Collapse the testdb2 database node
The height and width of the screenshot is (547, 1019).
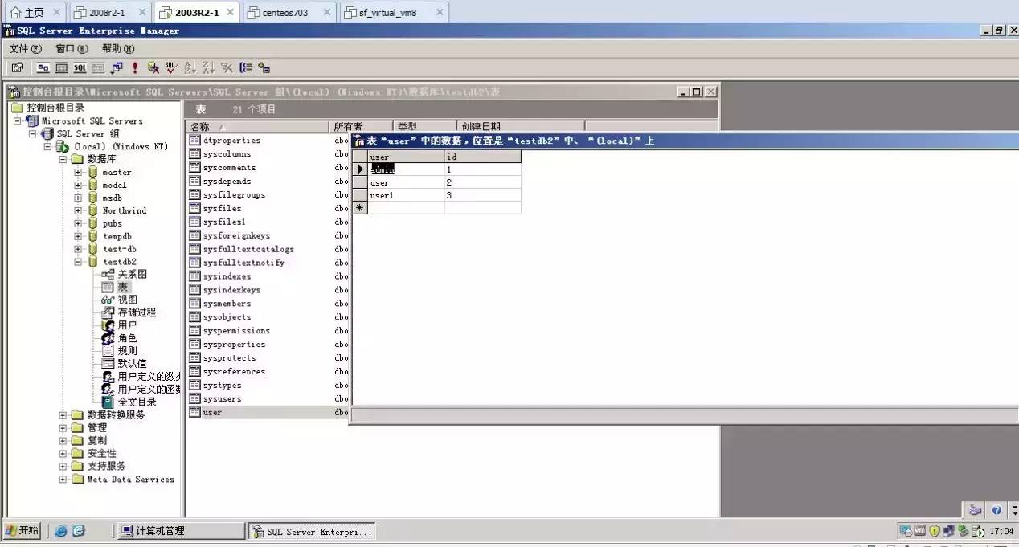click(78, 262)
